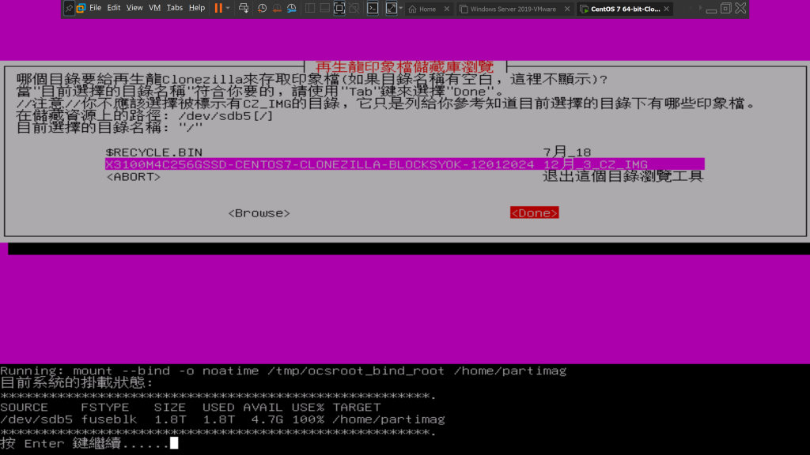Revert VM to previous snapshot
Screen dimensions: 810x455
(x=277, y=8)
